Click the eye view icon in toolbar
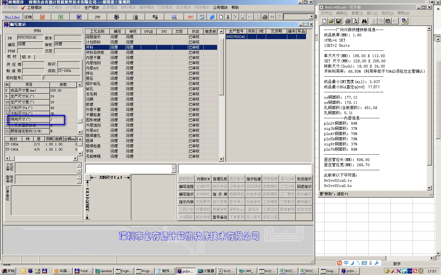The image size is (441, 275). [x=116, y=17]
